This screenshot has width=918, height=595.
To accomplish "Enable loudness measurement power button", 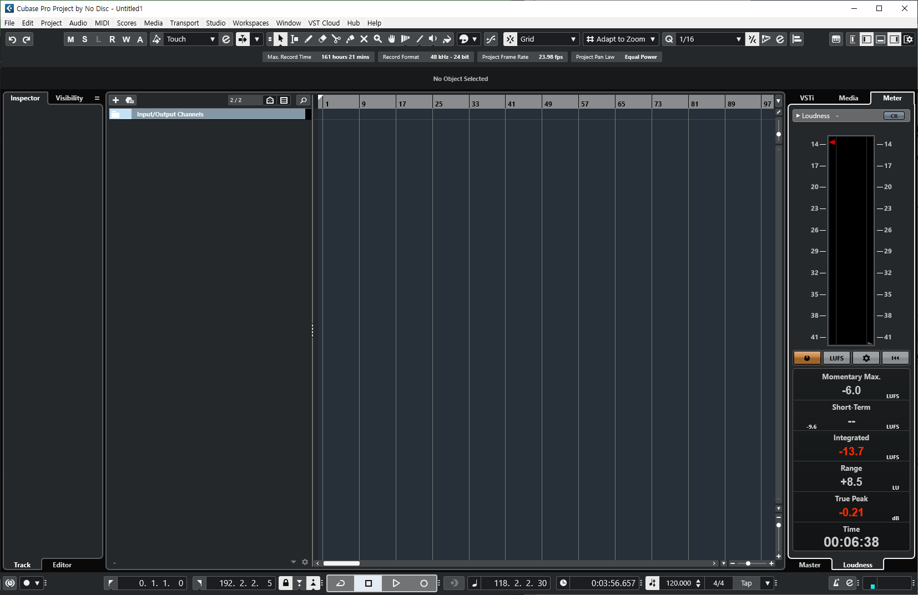I will [x=807, y=358].
